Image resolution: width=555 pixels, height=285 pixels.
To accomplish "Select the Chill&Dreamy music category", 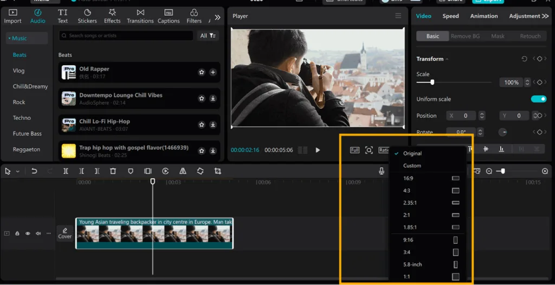I will [x=30, y=86].
